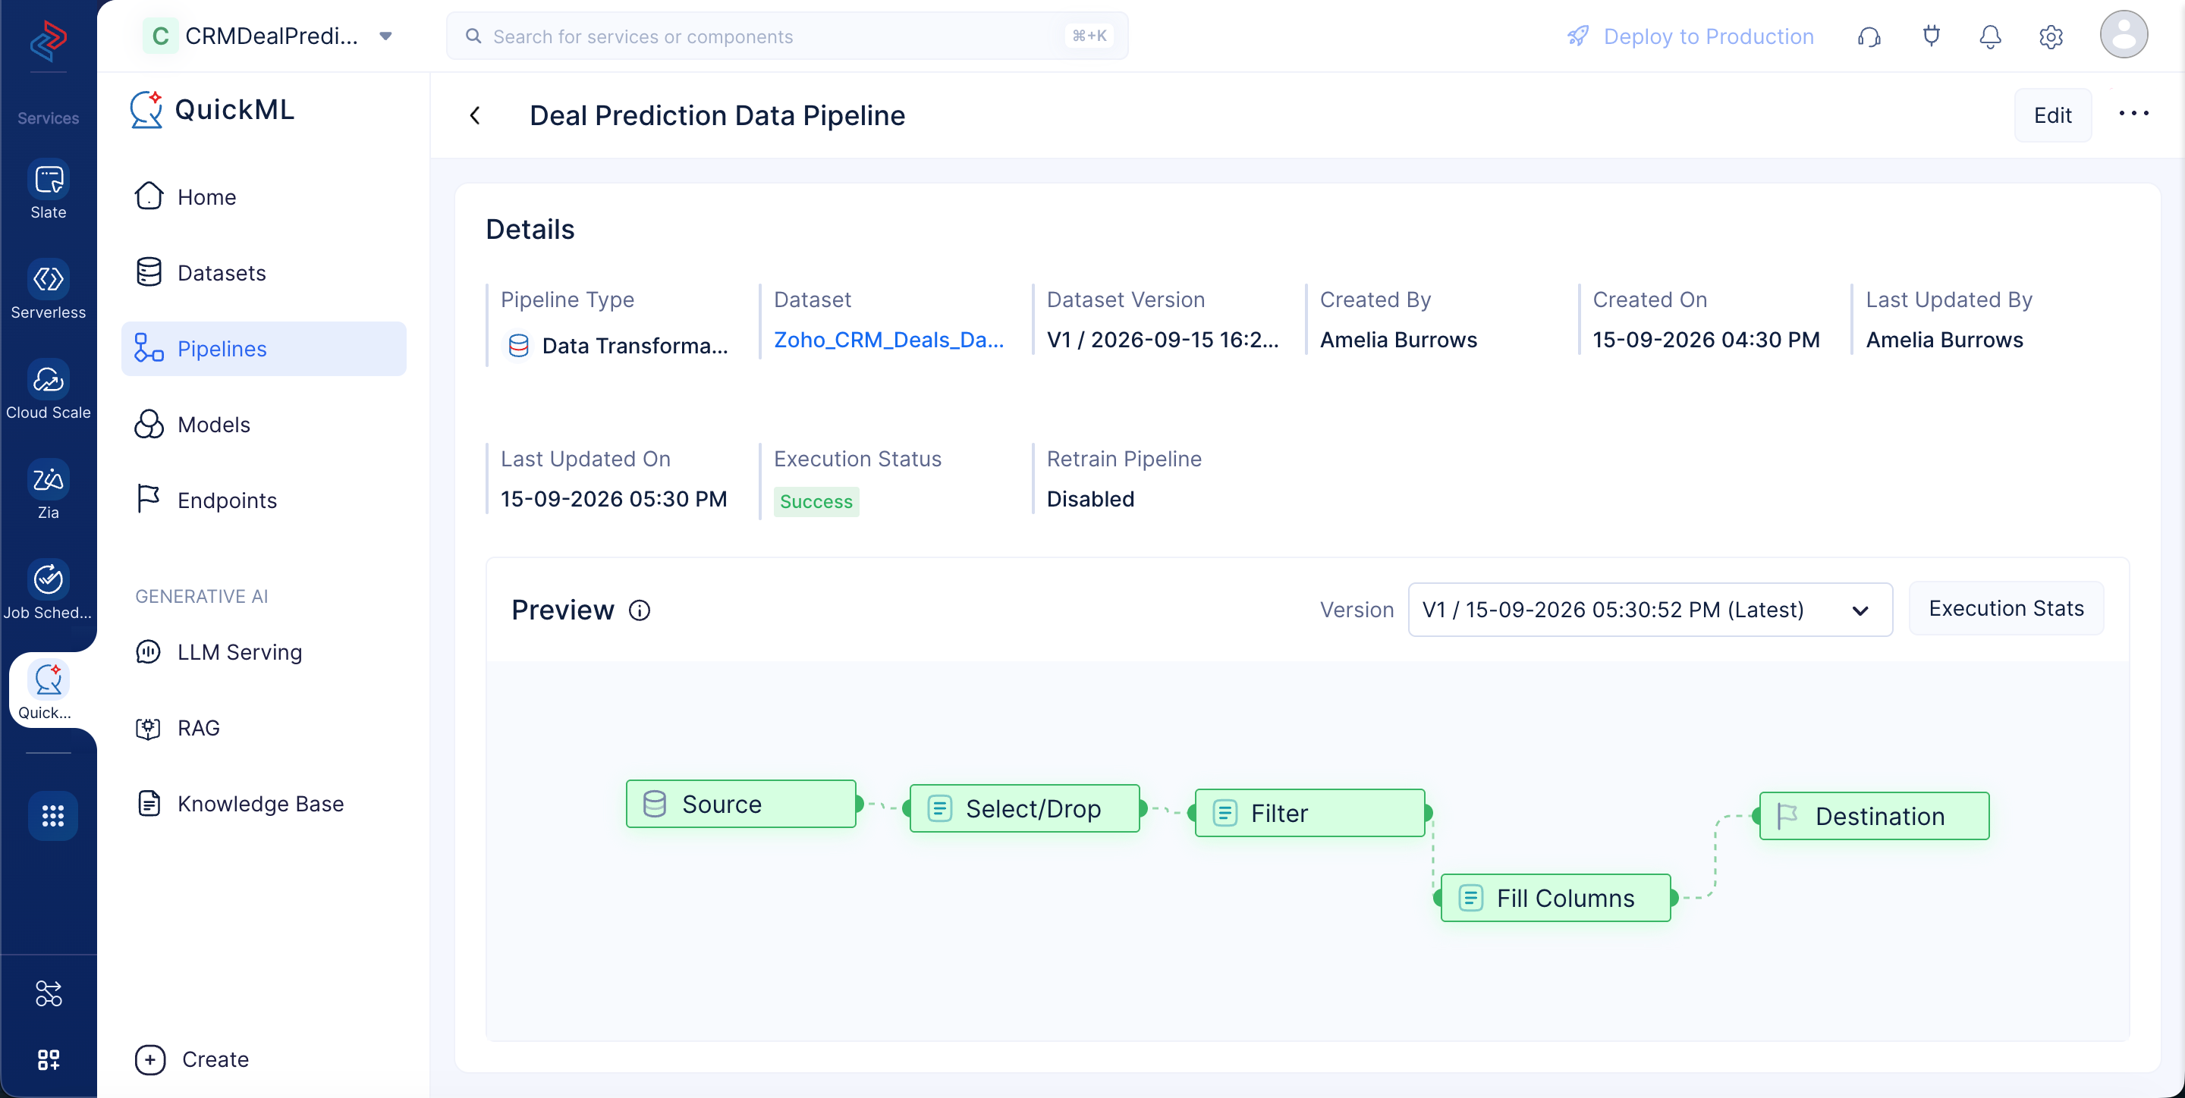Open the Zoho_CRM_Deals_Da... dataset link
This screenshot has width=2185, height=1098.
(888, 339)
